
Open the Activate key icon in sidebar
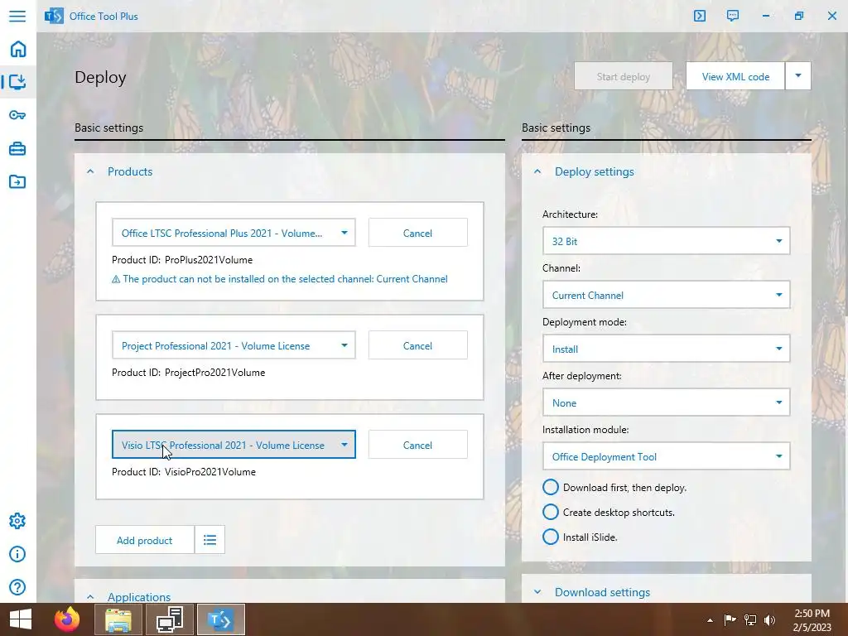(x=17, y=114)
